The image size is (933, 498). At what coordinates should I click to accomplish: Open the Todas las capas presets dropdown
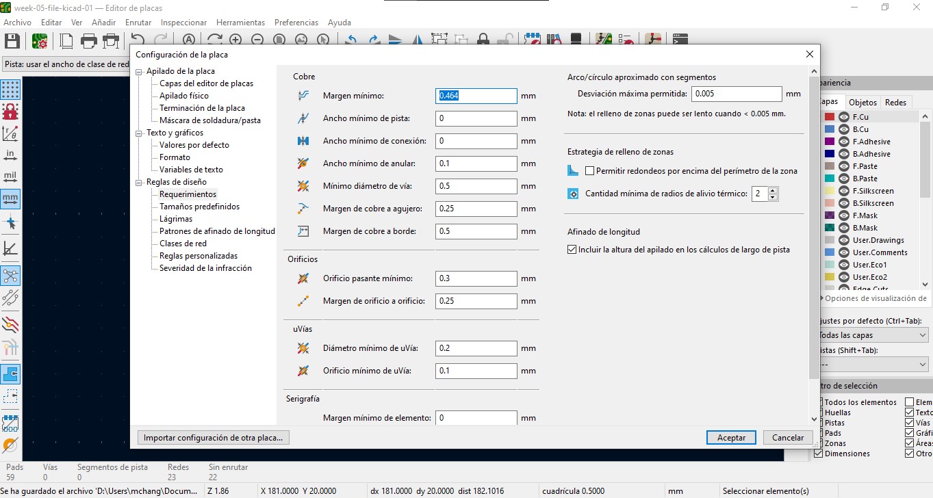point(873,335)
